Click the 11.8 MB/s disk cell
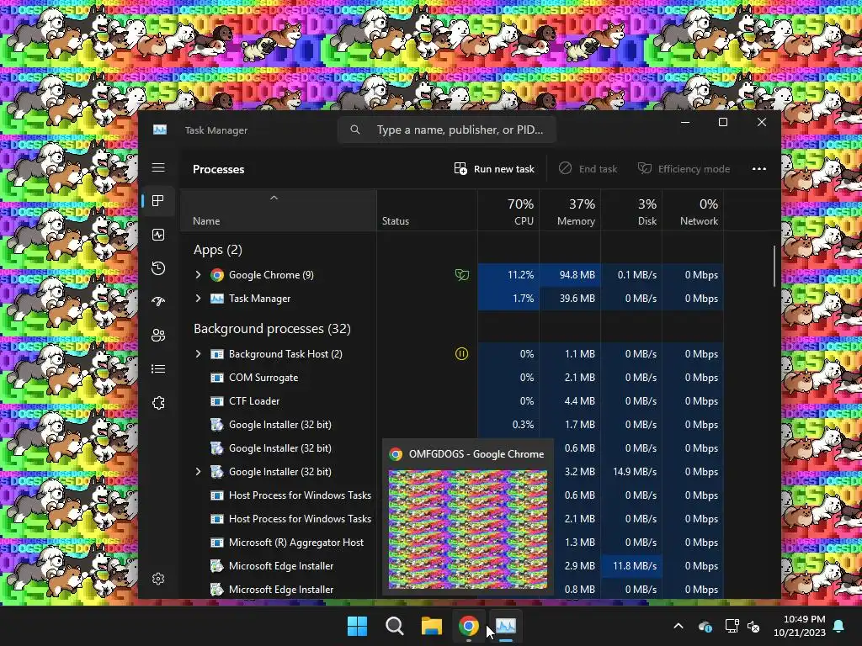Image resolution: width=862 pixels, height=646 pixels. click(x=631, y=566)
